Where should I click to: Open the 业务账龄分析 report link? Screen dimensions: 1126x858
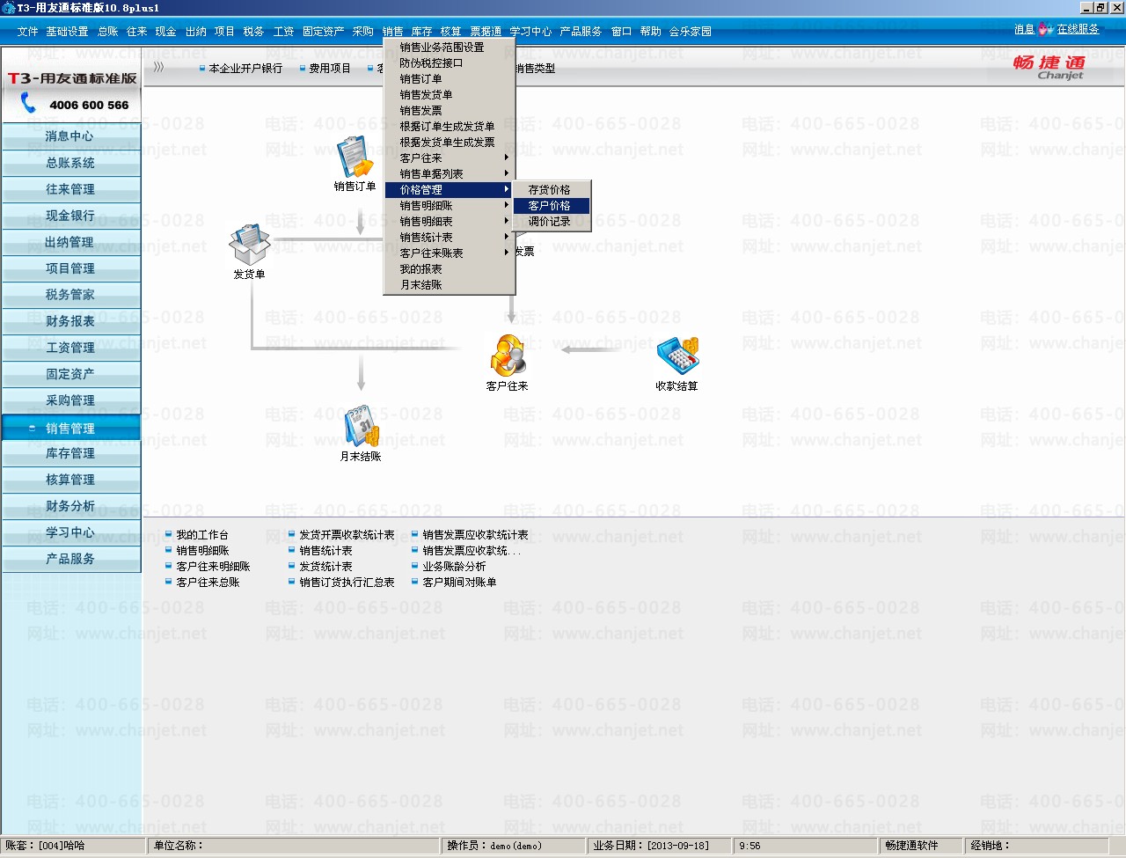click(454, 567)
